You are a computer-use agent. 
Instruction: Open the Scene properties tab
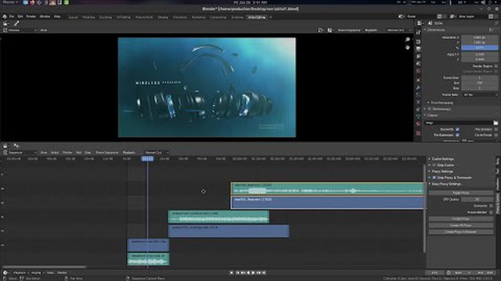418,64
